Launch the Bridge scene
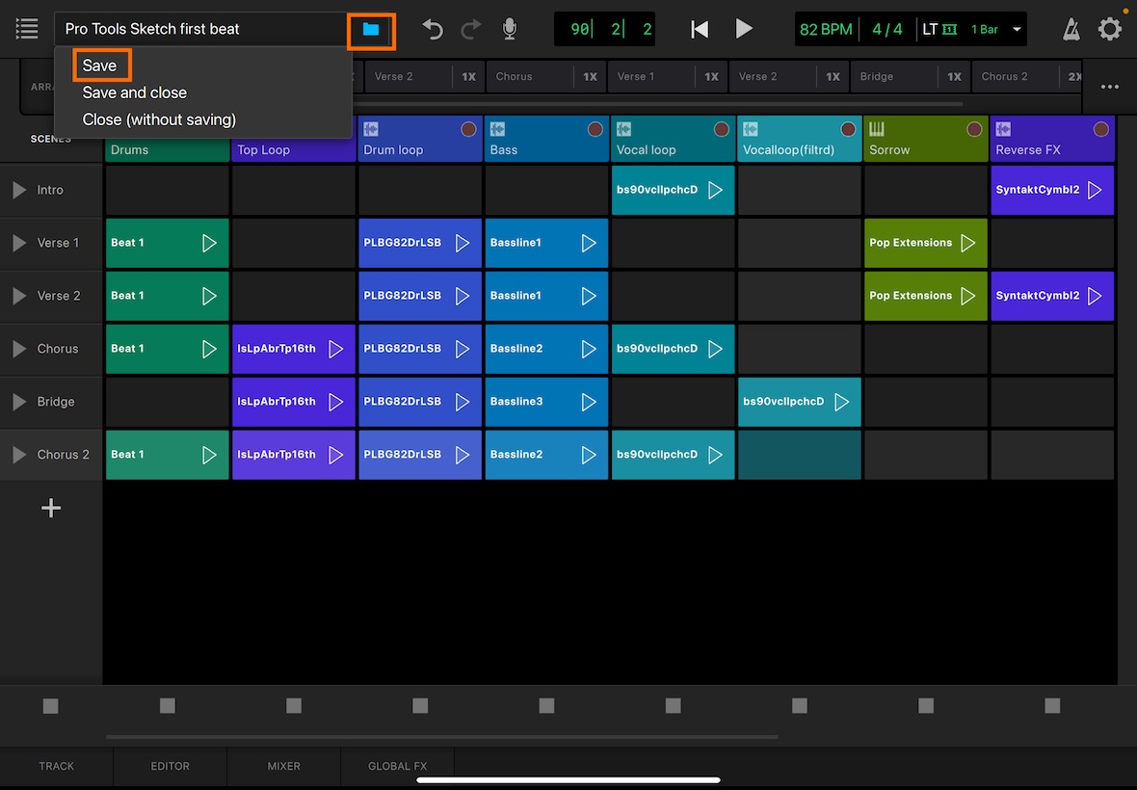Screen dimensions: 1137x790 tap(19, 402)
